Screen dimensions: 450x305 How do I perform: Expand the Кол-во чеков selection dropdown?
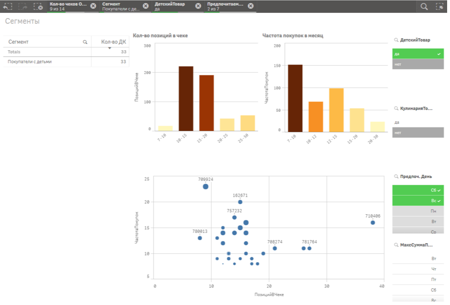[x=68, y=6]
